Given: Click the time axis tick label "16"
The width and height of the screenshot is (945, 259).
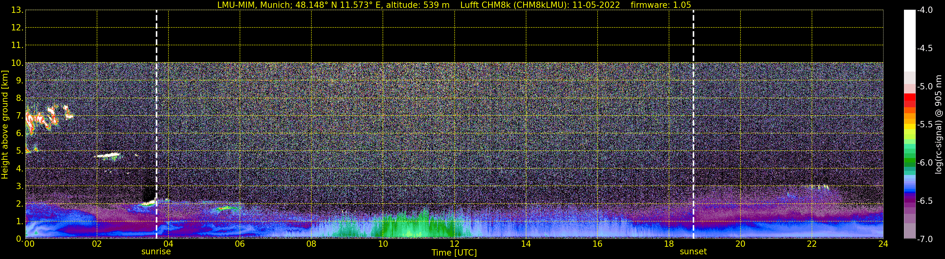Looking at the screenshot, I should tap(598, 244).
